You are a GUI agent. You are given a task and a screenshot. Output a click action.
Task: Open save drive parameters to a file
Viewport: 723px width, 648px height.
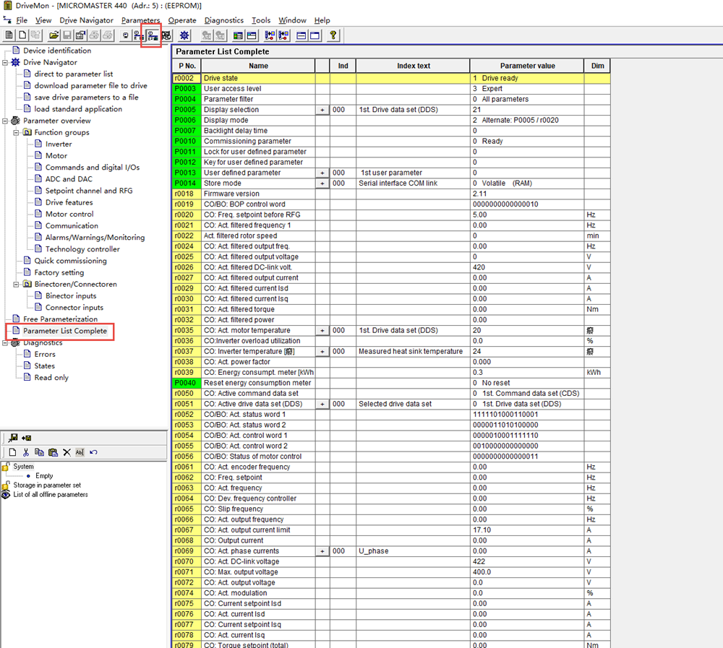click(x=86, y=98)
